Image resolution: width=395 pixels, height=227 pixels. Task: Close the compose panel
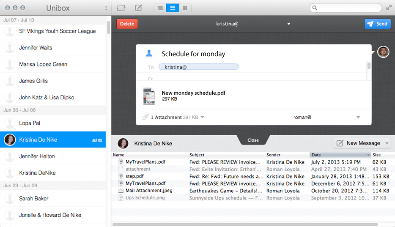click(x=253, y=140)
